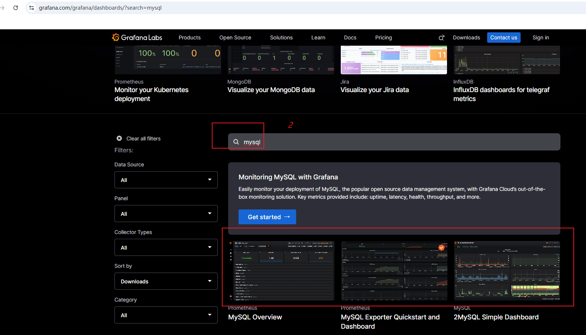Click the Jira data source label
The height and width of the screenshot is (335, 586).
345,82
